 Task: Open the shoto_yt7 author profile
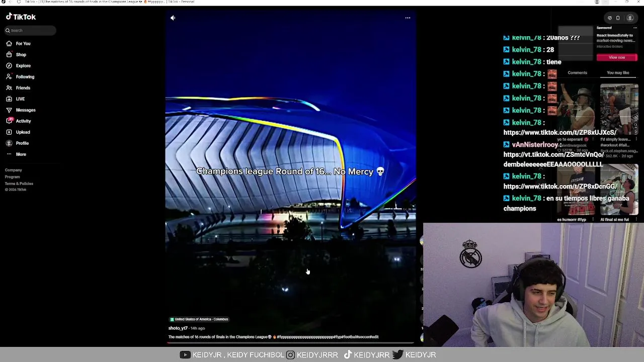(x=178, y=328)
